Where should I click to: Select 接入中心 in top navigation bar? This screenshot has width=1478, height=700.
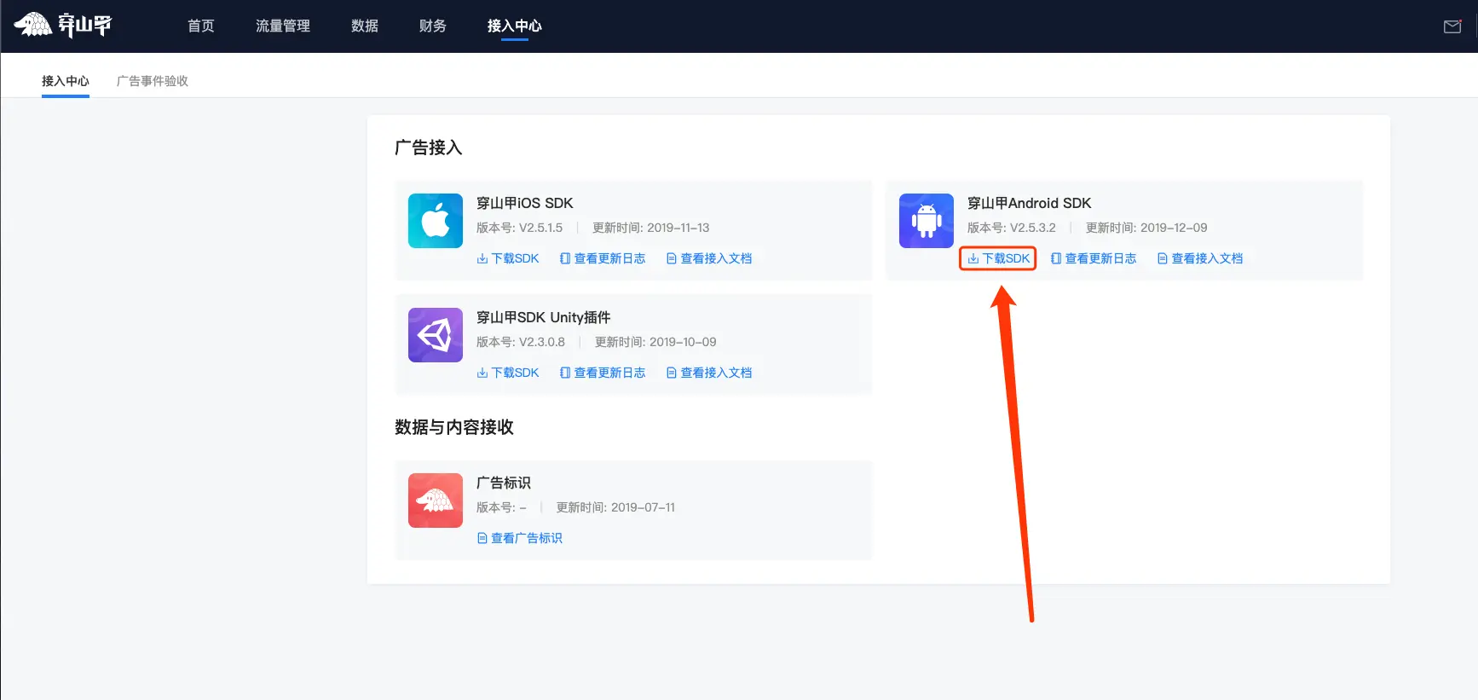[x=515, y=26]
